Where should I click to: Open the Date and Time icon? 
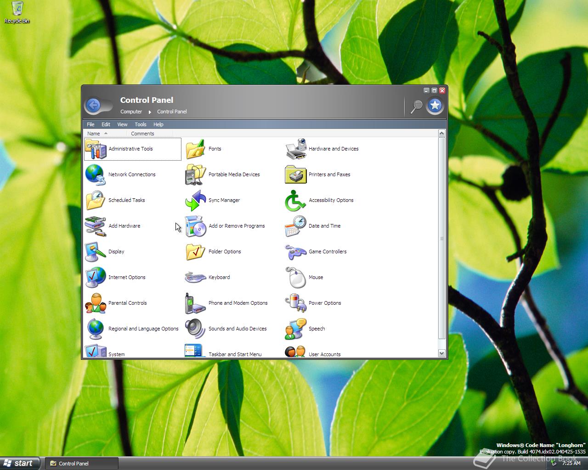[x=296, y=226]
